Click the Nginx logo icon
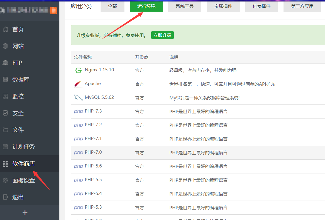 [78, 70]
